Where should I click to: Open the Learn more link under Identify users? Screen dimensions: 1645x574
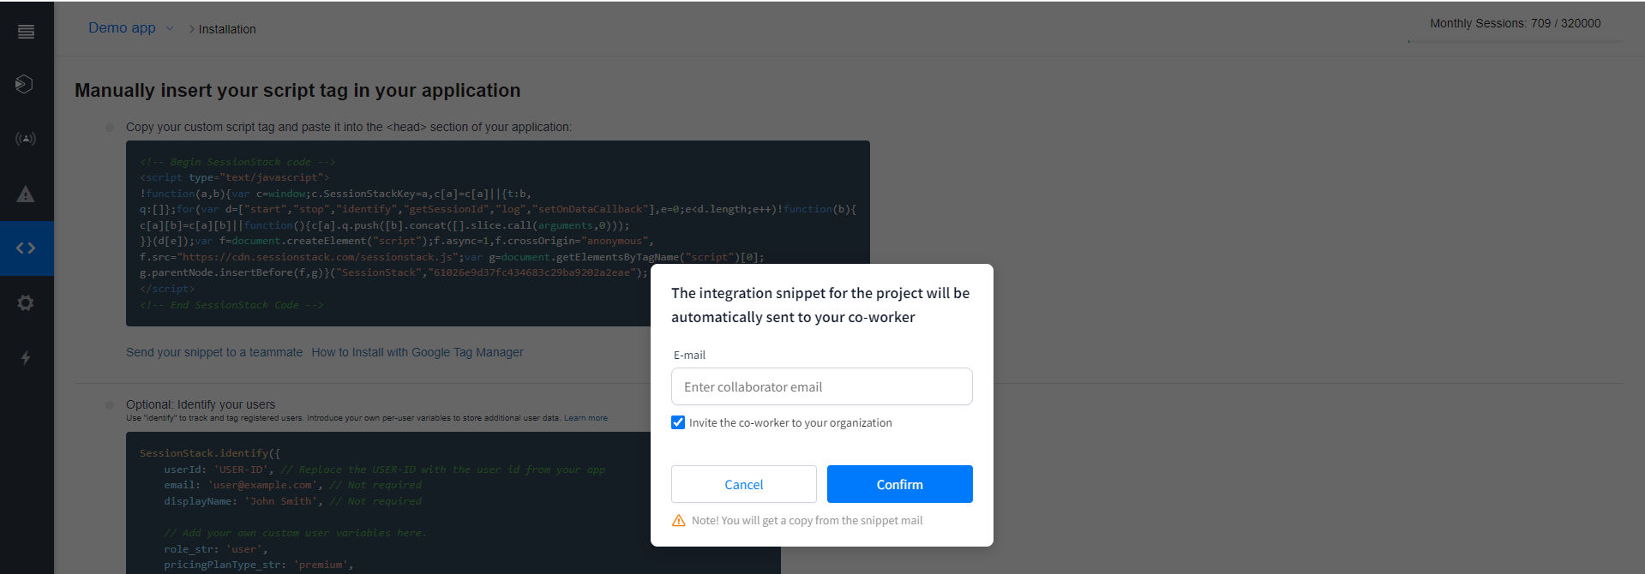pos(585,418)
